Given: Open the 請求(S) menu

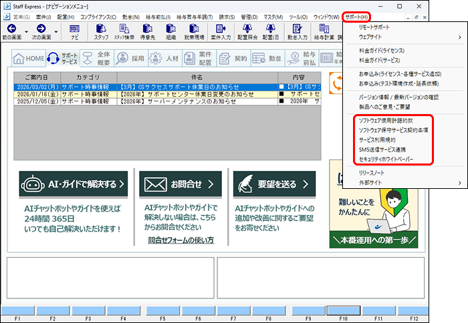Looking at the screenshot, I should (227, 17).
